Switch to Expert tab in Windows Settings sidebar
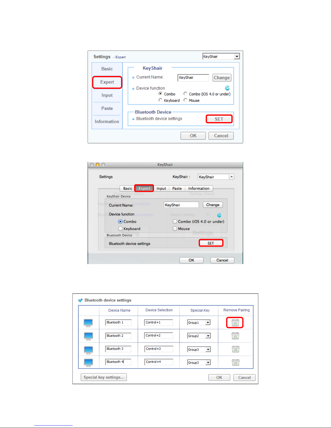This screenshot has height=428, width=331. [x=107, y=82]
